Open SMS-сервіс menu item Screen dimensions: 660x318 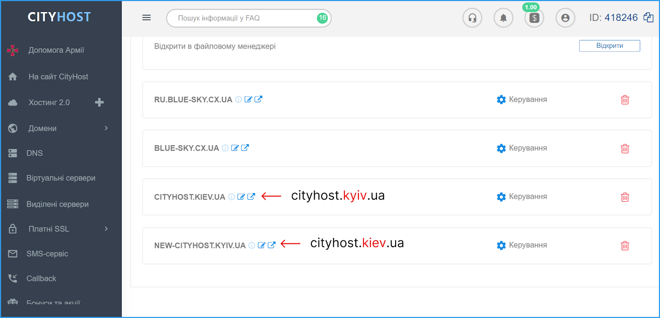(47, 254)
